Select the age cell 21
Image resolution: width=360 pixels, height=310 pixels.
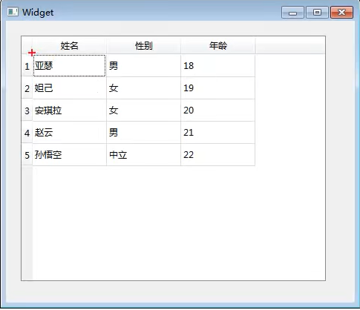pos(218,133)
